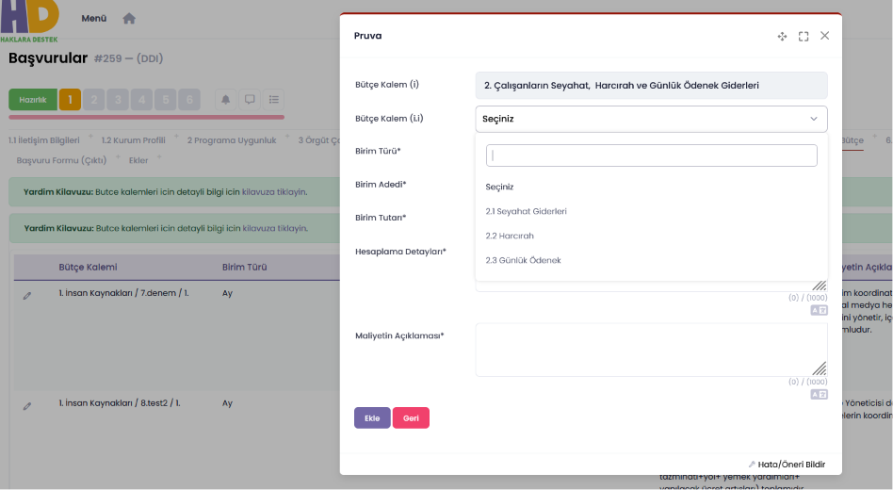Toggle fullscreen for the Pruva dialog
893x490 pixels.
coord(803,37)
